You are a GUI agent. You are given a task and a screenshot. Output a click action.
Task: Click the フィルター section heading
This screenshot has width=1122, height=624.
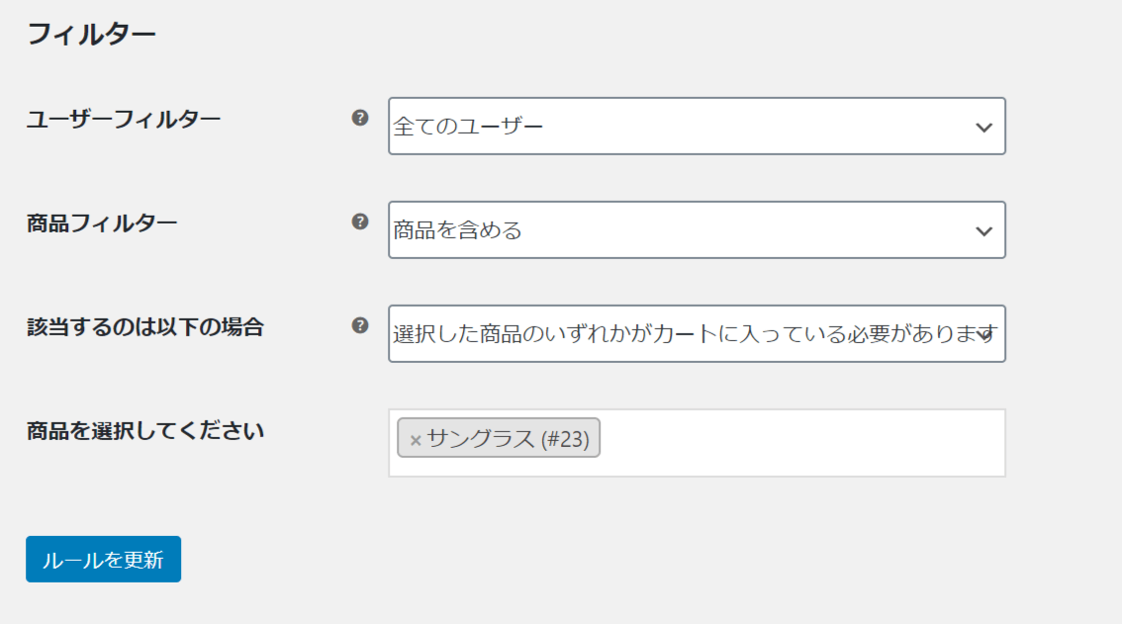(91, 34)
